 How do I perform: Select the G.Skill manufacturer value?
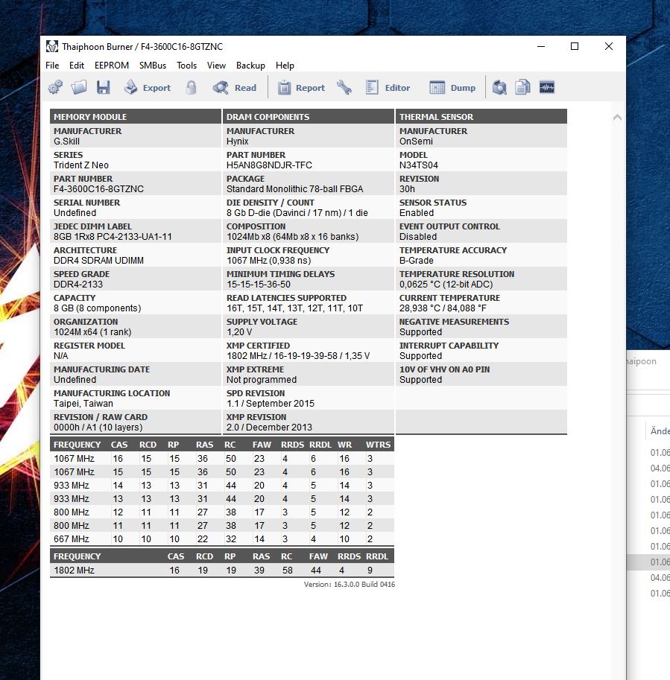click(67, 142)
